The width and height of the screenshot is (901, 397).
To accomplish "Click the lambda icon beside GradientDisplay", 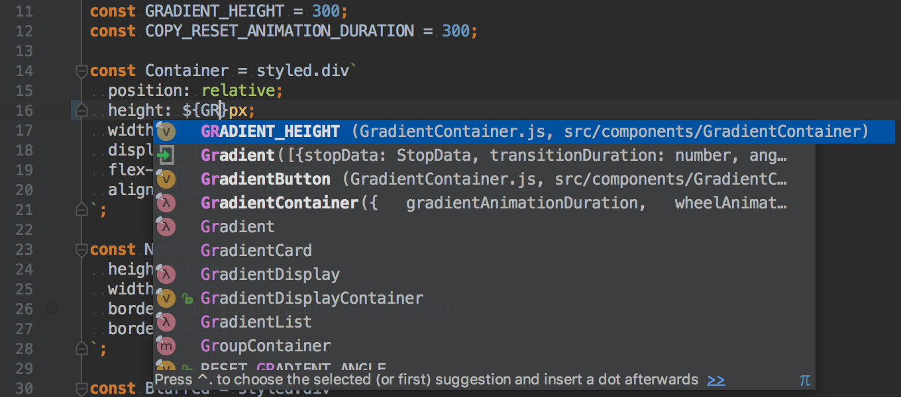I will pyautogui.click(x=166, y=275).
